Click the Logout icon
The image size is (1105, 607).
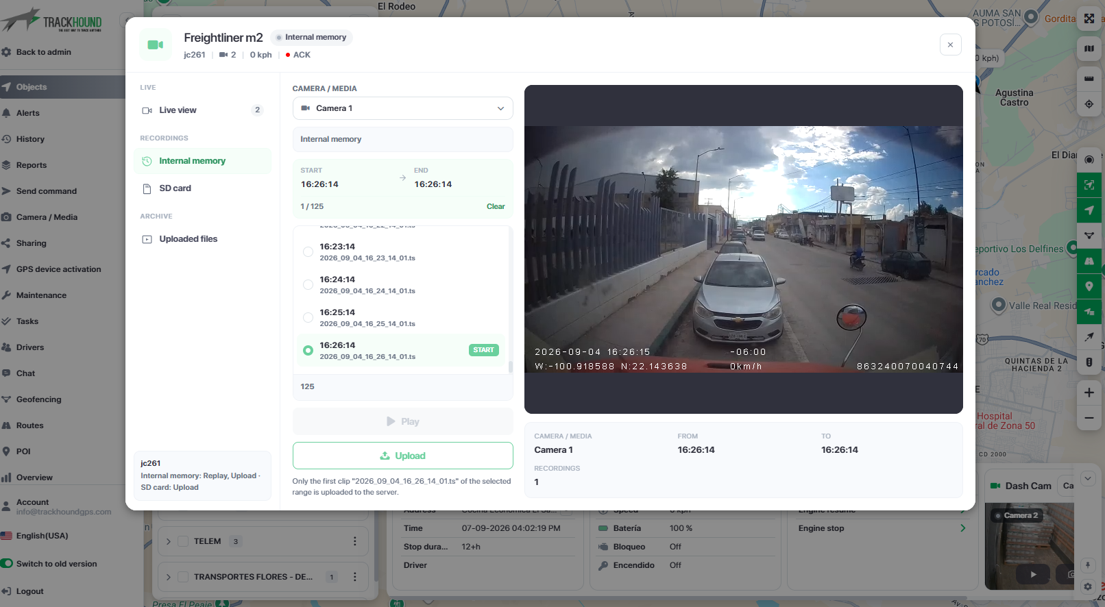tap(6, 591)
